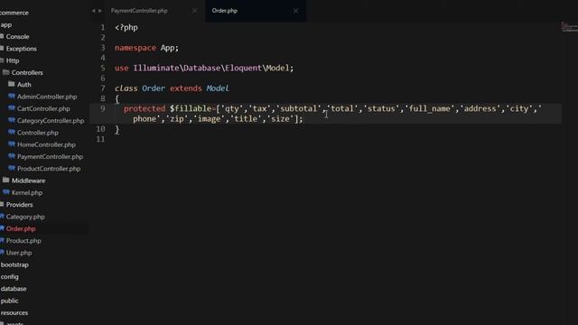The image size is (578, 325).
Task: Click the Kernel.php file icon
Action: click(6, 192)
